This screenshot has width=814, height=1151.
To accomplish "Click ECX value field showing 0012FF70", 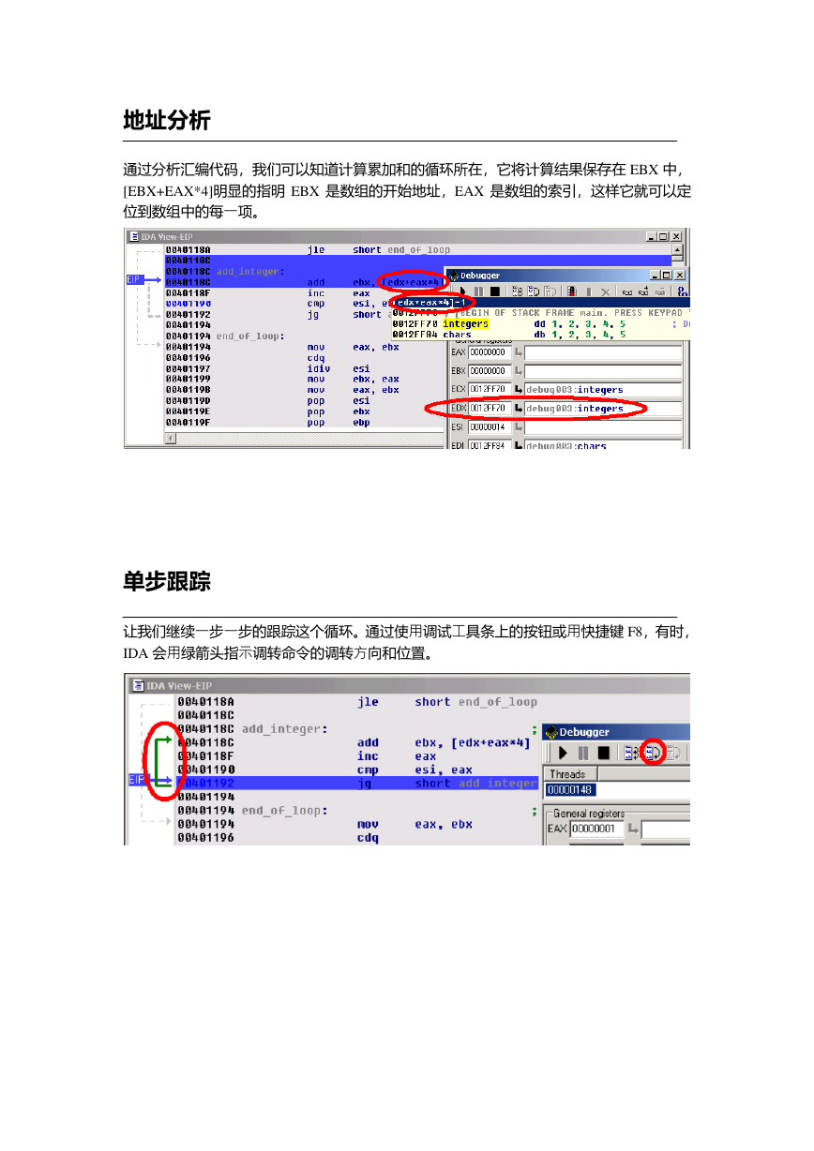I will [x=490, y=389].
